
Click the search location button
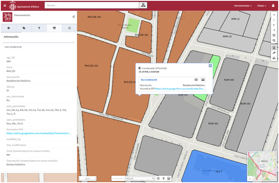143,5
